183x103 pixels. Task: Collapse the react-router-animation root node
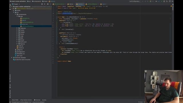[x=12, y=7]
